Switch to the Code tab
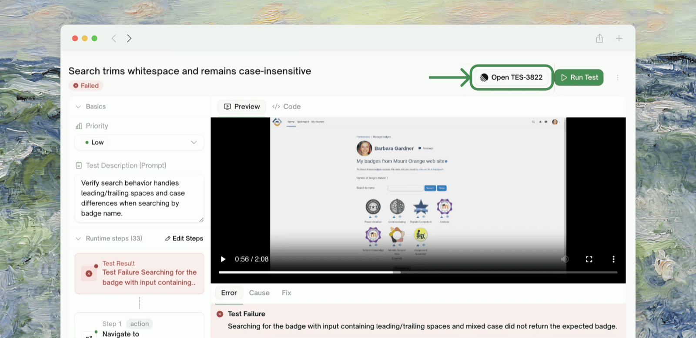696x338 pixels. [286, 106]
